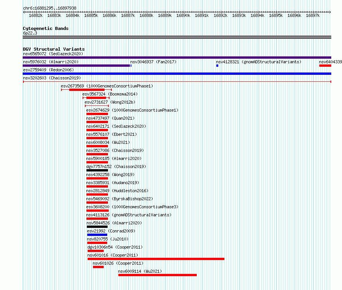The width and height of the screenshot is (342, 290).
Task: Click the chr6:16881295..16897938 coordinates text
Action: [x=50, y=8]
